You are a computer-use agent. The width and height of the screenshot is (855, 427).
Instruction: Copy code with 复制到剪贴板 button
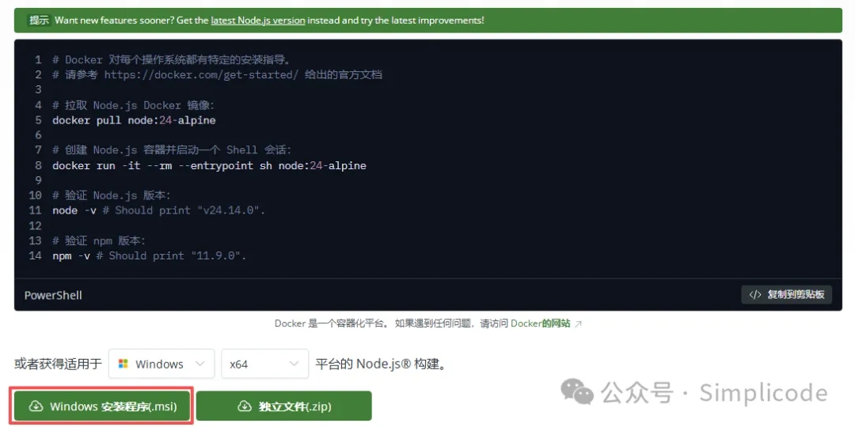pos(786,295)
